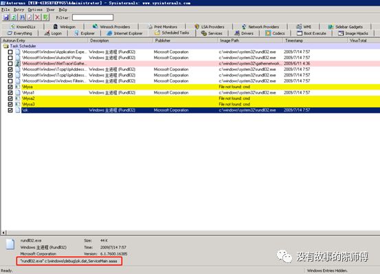This screenshot has width=380, height=274.
Task: Uncheck the \Mysa entry checkbox
Action: (x=10, y=87)
